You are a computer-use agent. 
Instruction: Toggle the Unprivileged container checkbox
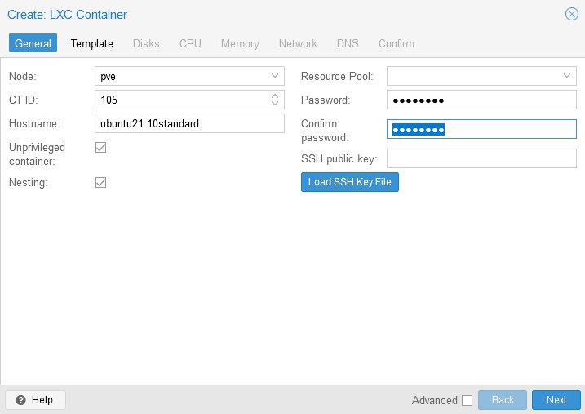point(100,148)
